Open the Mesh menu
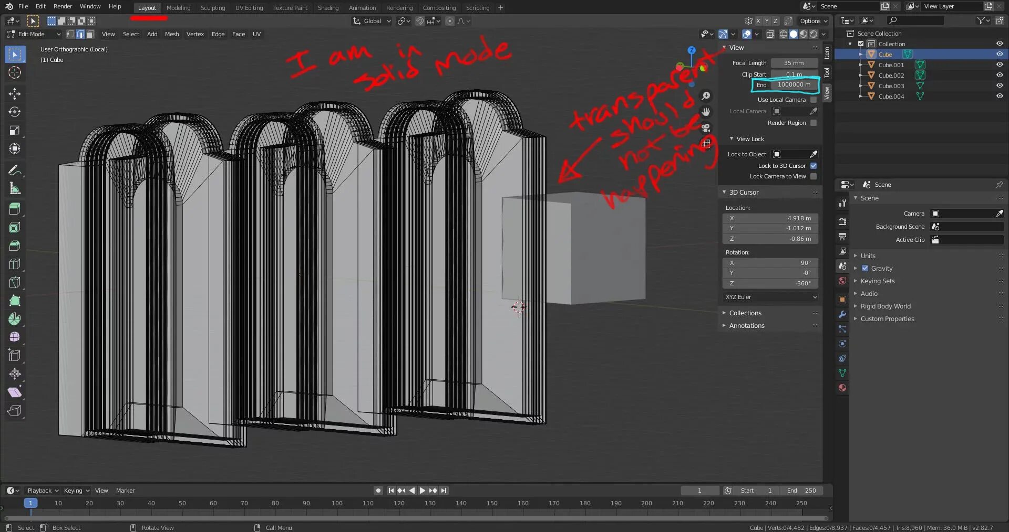1009x532 pixels. coord(172,34)
